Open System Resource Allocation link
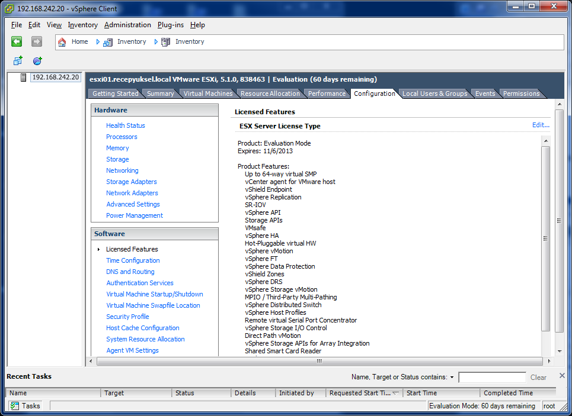Viewport: 572px width, 416px height. coord(145,340)
